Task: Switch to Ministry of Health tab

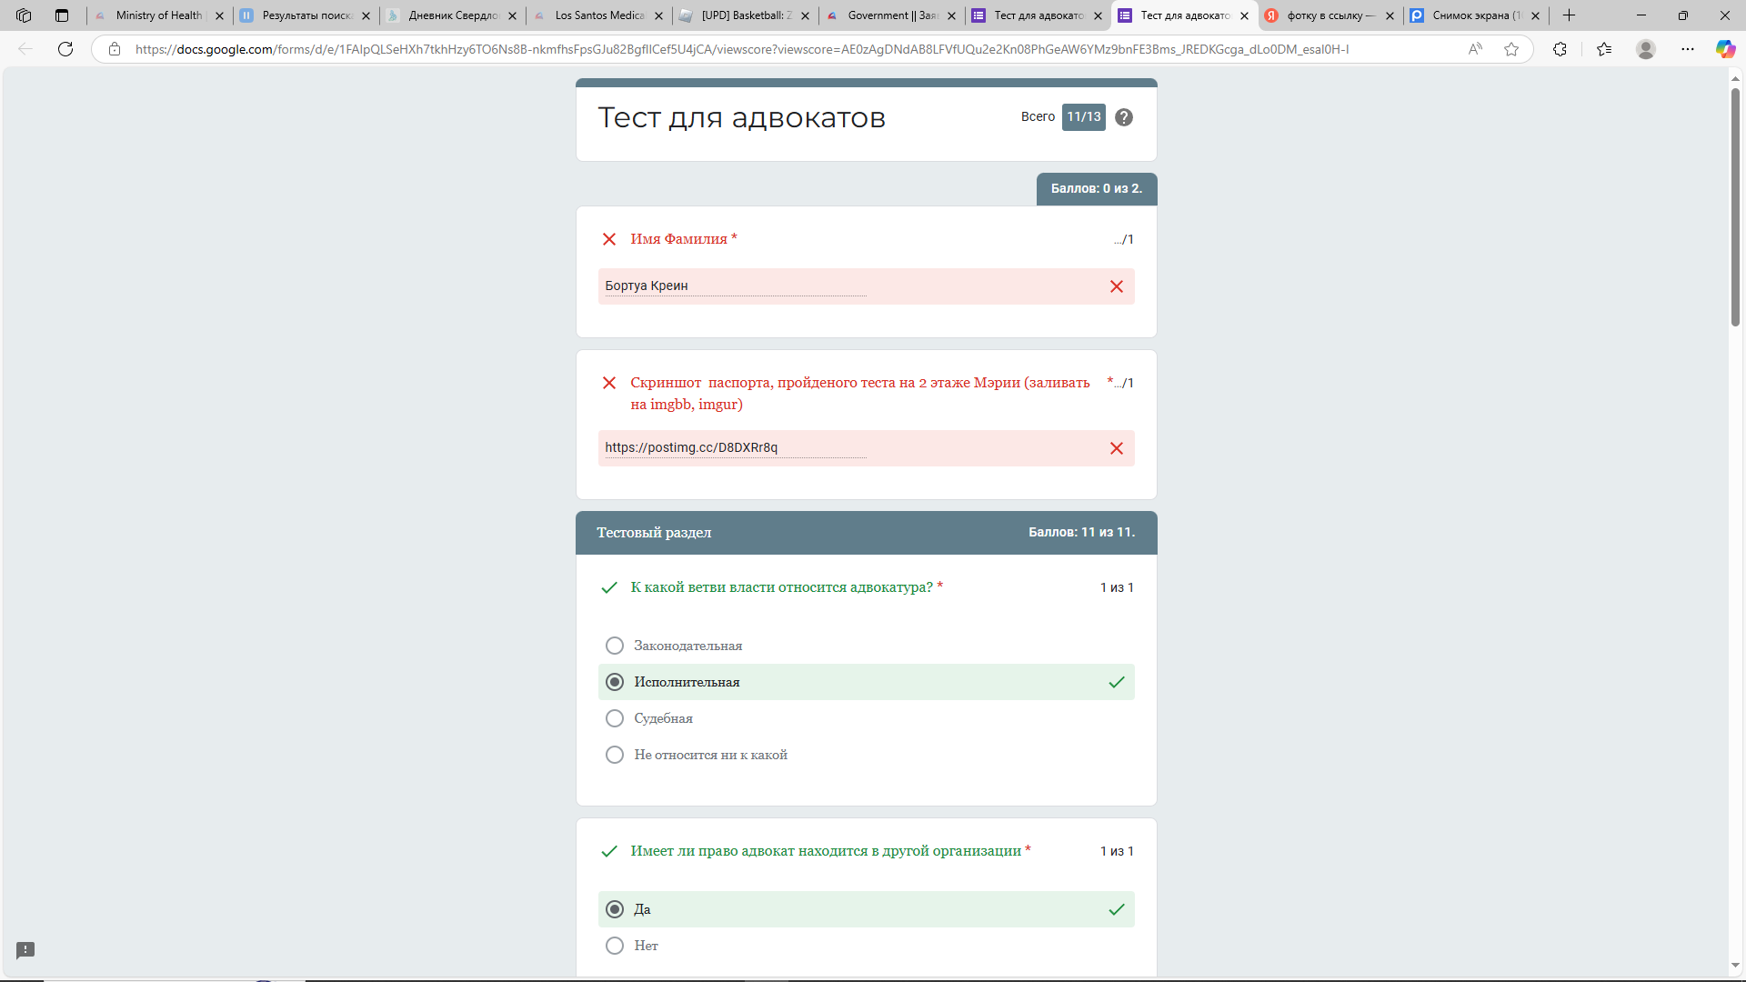Action: [x=158, y=15]
